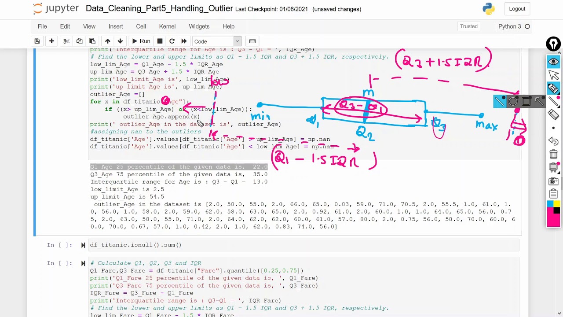Take a screenshot with the camera icon

click(x=553, y=181)
